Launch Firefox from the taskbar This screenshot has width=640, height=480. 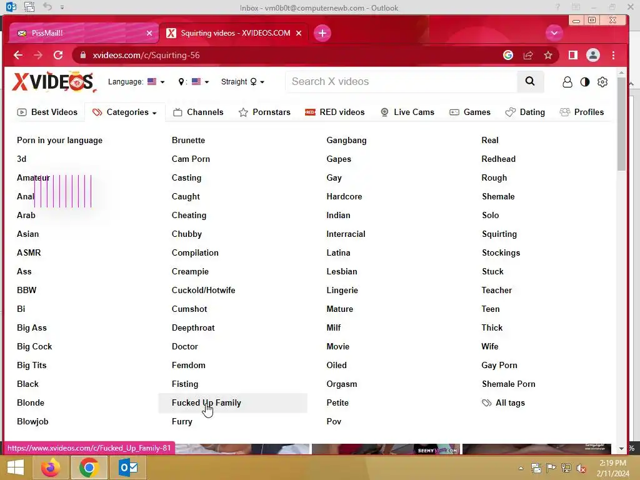pyautogui.click(x=51, y=467)
